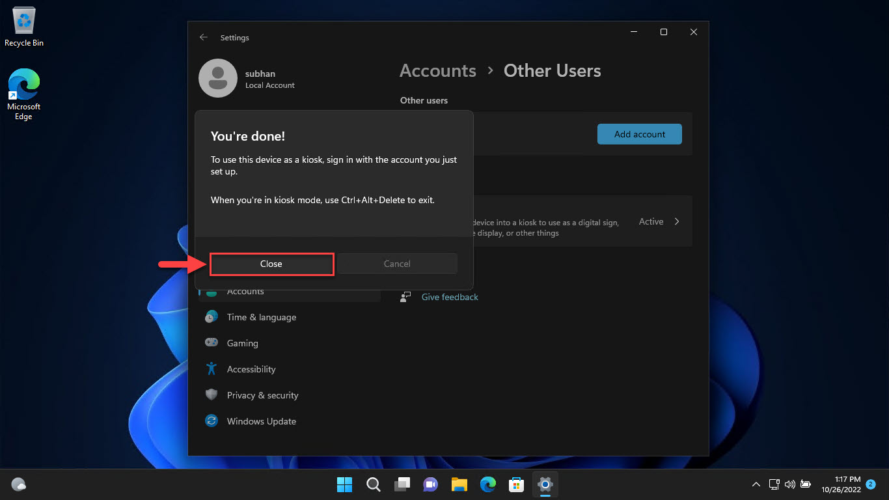The image size is (889, 500).
Task: Click the Add account button
Action: coord(639,133)
